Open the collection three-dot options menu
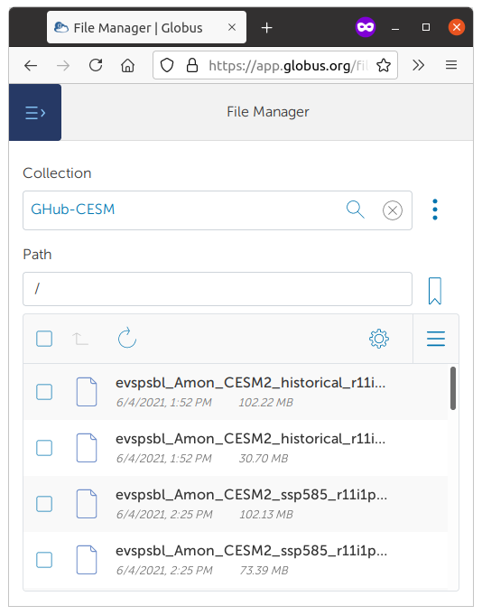 [435, 210]
